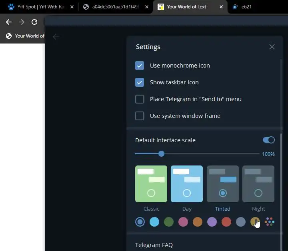Uncheck Use monochrome icon
This screenshot has height=251, width=288.
coord(140,66)
